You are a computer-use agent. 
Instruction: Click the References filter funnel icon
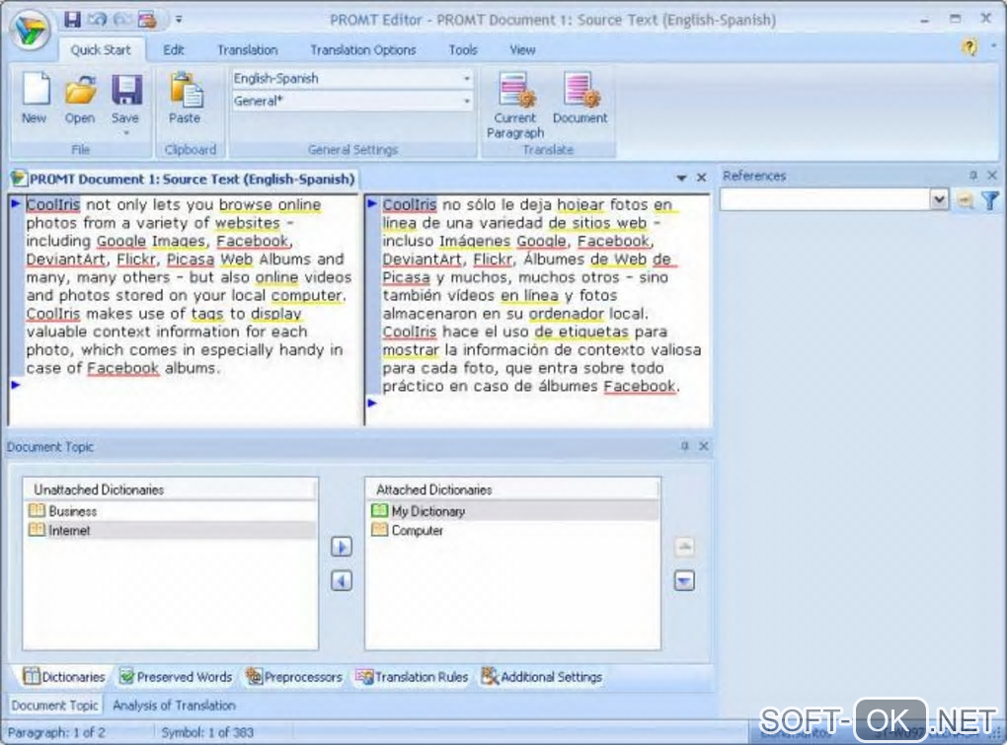click(x=989, y=201)
